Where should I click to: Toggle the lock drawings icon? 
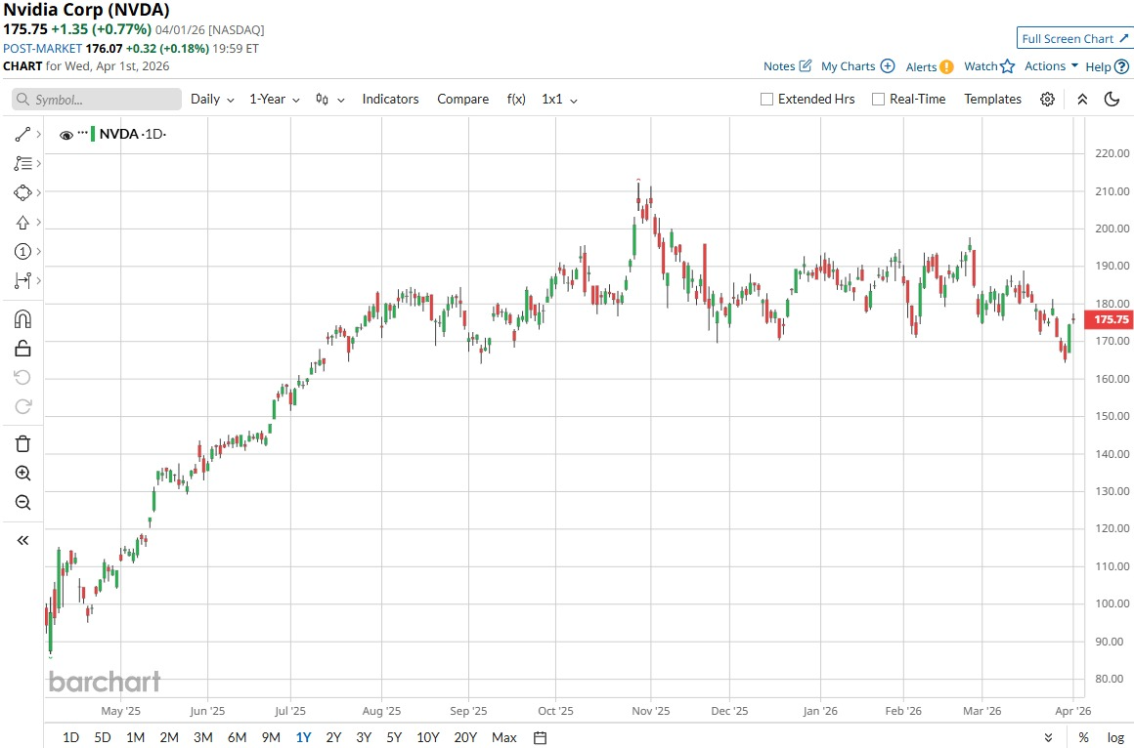pyautogui.click(x=22, y=349)
